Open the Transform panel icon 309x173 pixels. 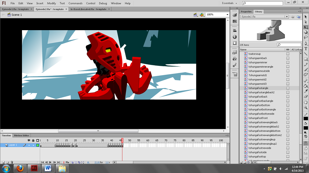235,43
